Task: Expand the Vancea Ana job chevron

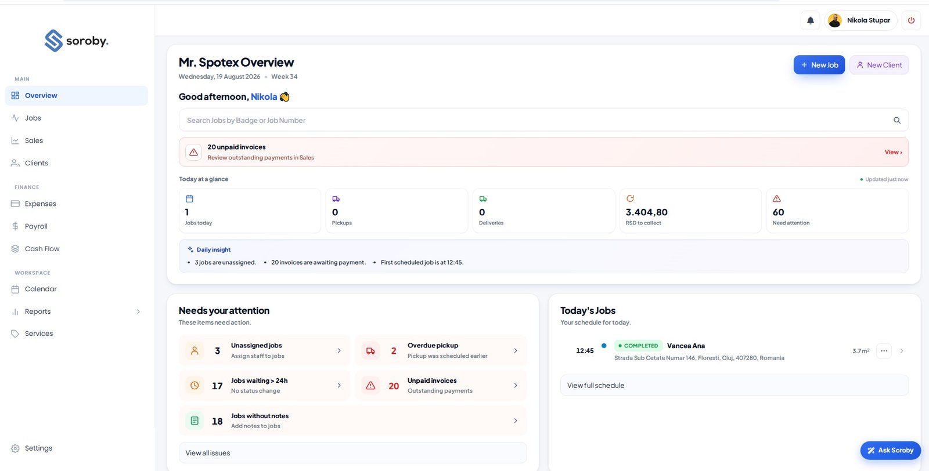Action: click(x=901, y=351)
